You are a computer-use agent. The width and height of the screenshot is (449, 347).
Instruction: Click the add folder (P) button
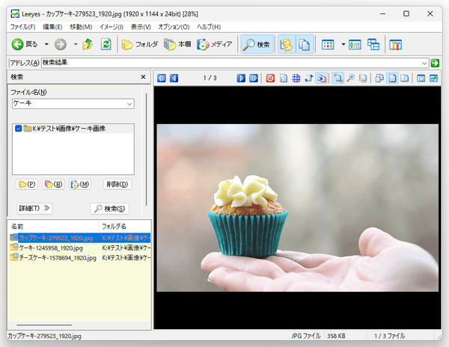click(27, 184)
